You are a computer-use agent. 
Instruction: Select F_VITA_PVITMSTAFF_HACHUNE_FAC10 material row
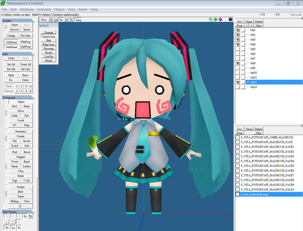269,190
